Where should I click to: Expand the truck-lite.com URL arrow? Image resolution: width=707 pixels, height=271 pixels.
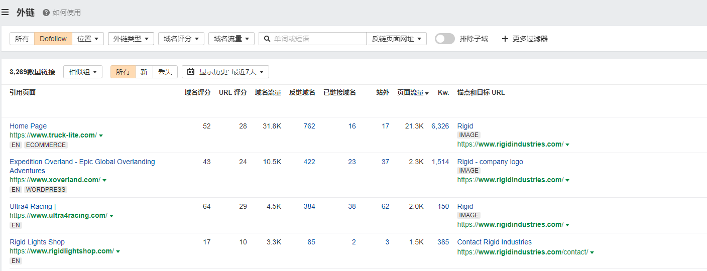101,135
